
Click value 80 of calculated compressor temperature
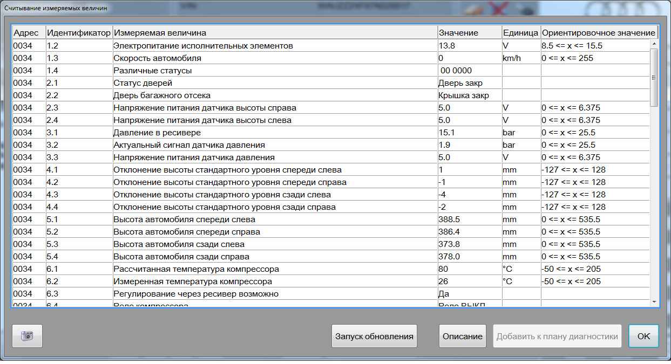(470, 269)
